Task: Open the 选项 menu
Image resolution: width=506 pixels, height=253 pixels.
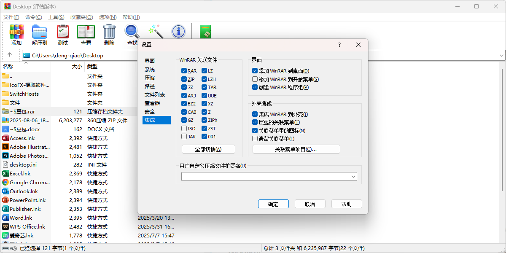Action: pyautogui.click(x=108, y=17)
